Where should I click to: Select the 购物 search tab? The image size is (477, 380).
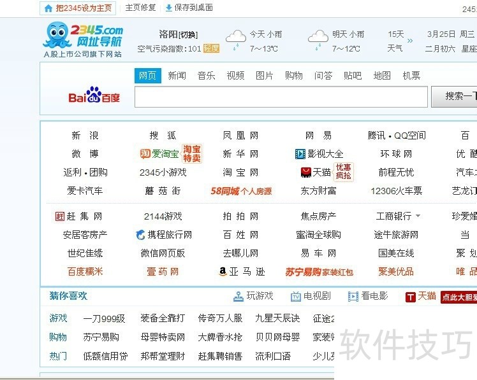tap(294, 76)
